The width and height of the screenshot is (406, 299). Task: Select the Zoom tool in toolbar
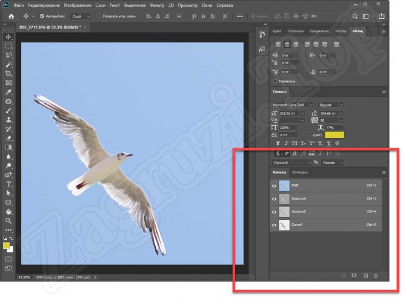tap(8, 221)
